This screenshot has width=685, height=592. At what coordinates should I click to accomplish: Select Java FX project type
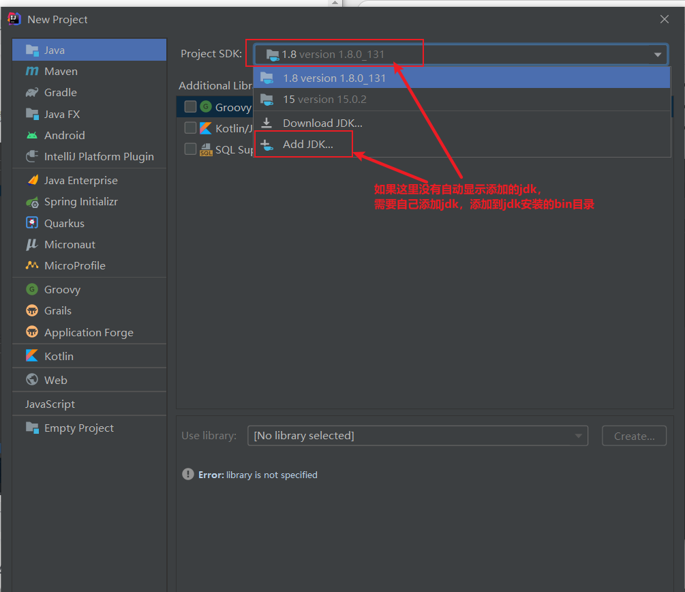pos(89,114)
